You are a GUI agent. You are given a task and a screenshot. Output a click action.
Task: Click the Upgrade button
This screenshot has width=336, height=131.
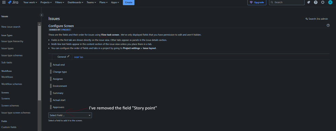[257, 2]
